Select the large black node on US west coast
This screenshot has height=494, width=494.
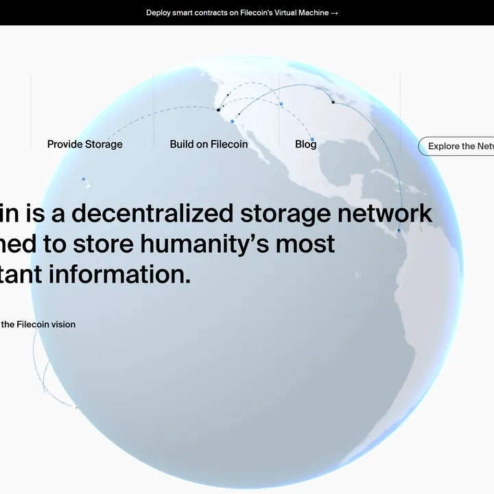[x=218, y=110]
